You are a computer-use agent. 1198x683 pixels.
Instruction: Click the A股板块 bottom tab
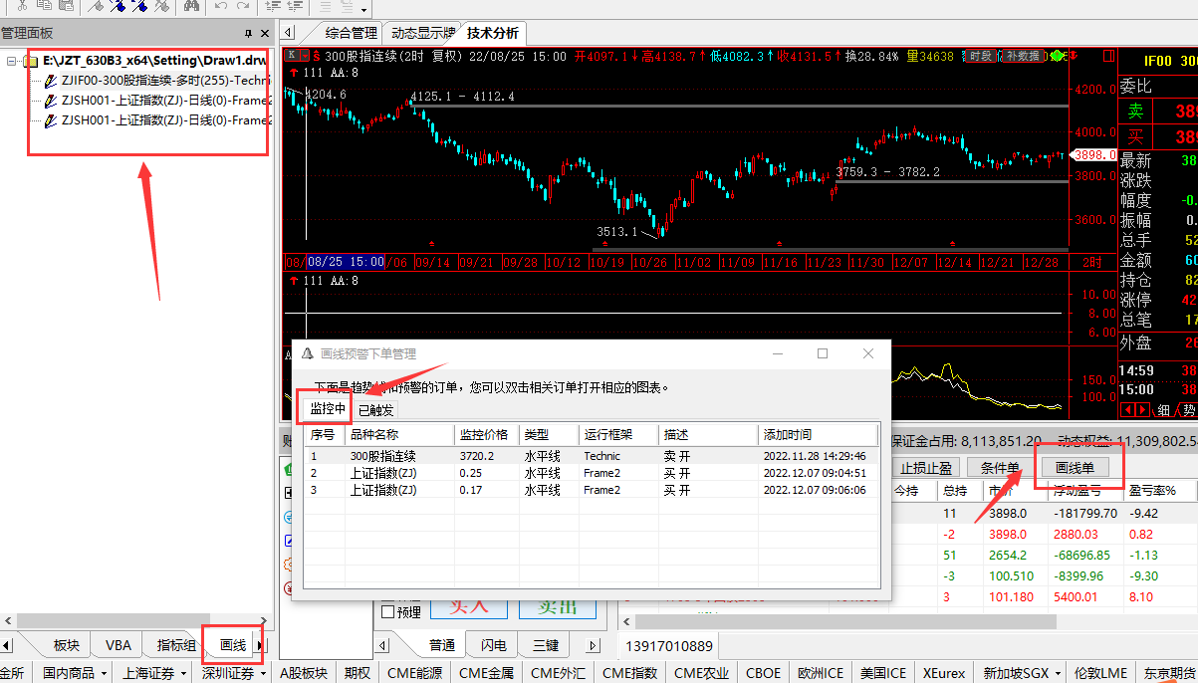pos(304,673)
